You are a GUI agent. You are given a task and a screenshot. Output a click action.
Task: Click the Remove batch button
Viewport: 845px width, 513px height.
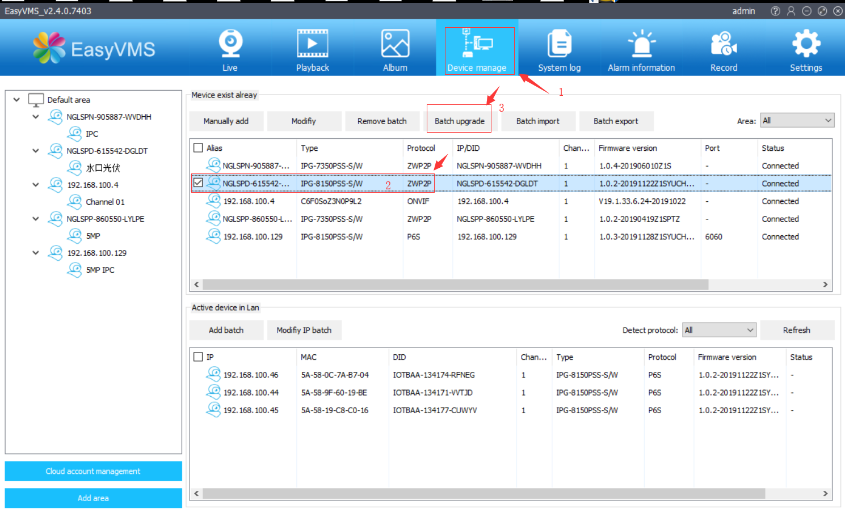(x=382, y=121)
